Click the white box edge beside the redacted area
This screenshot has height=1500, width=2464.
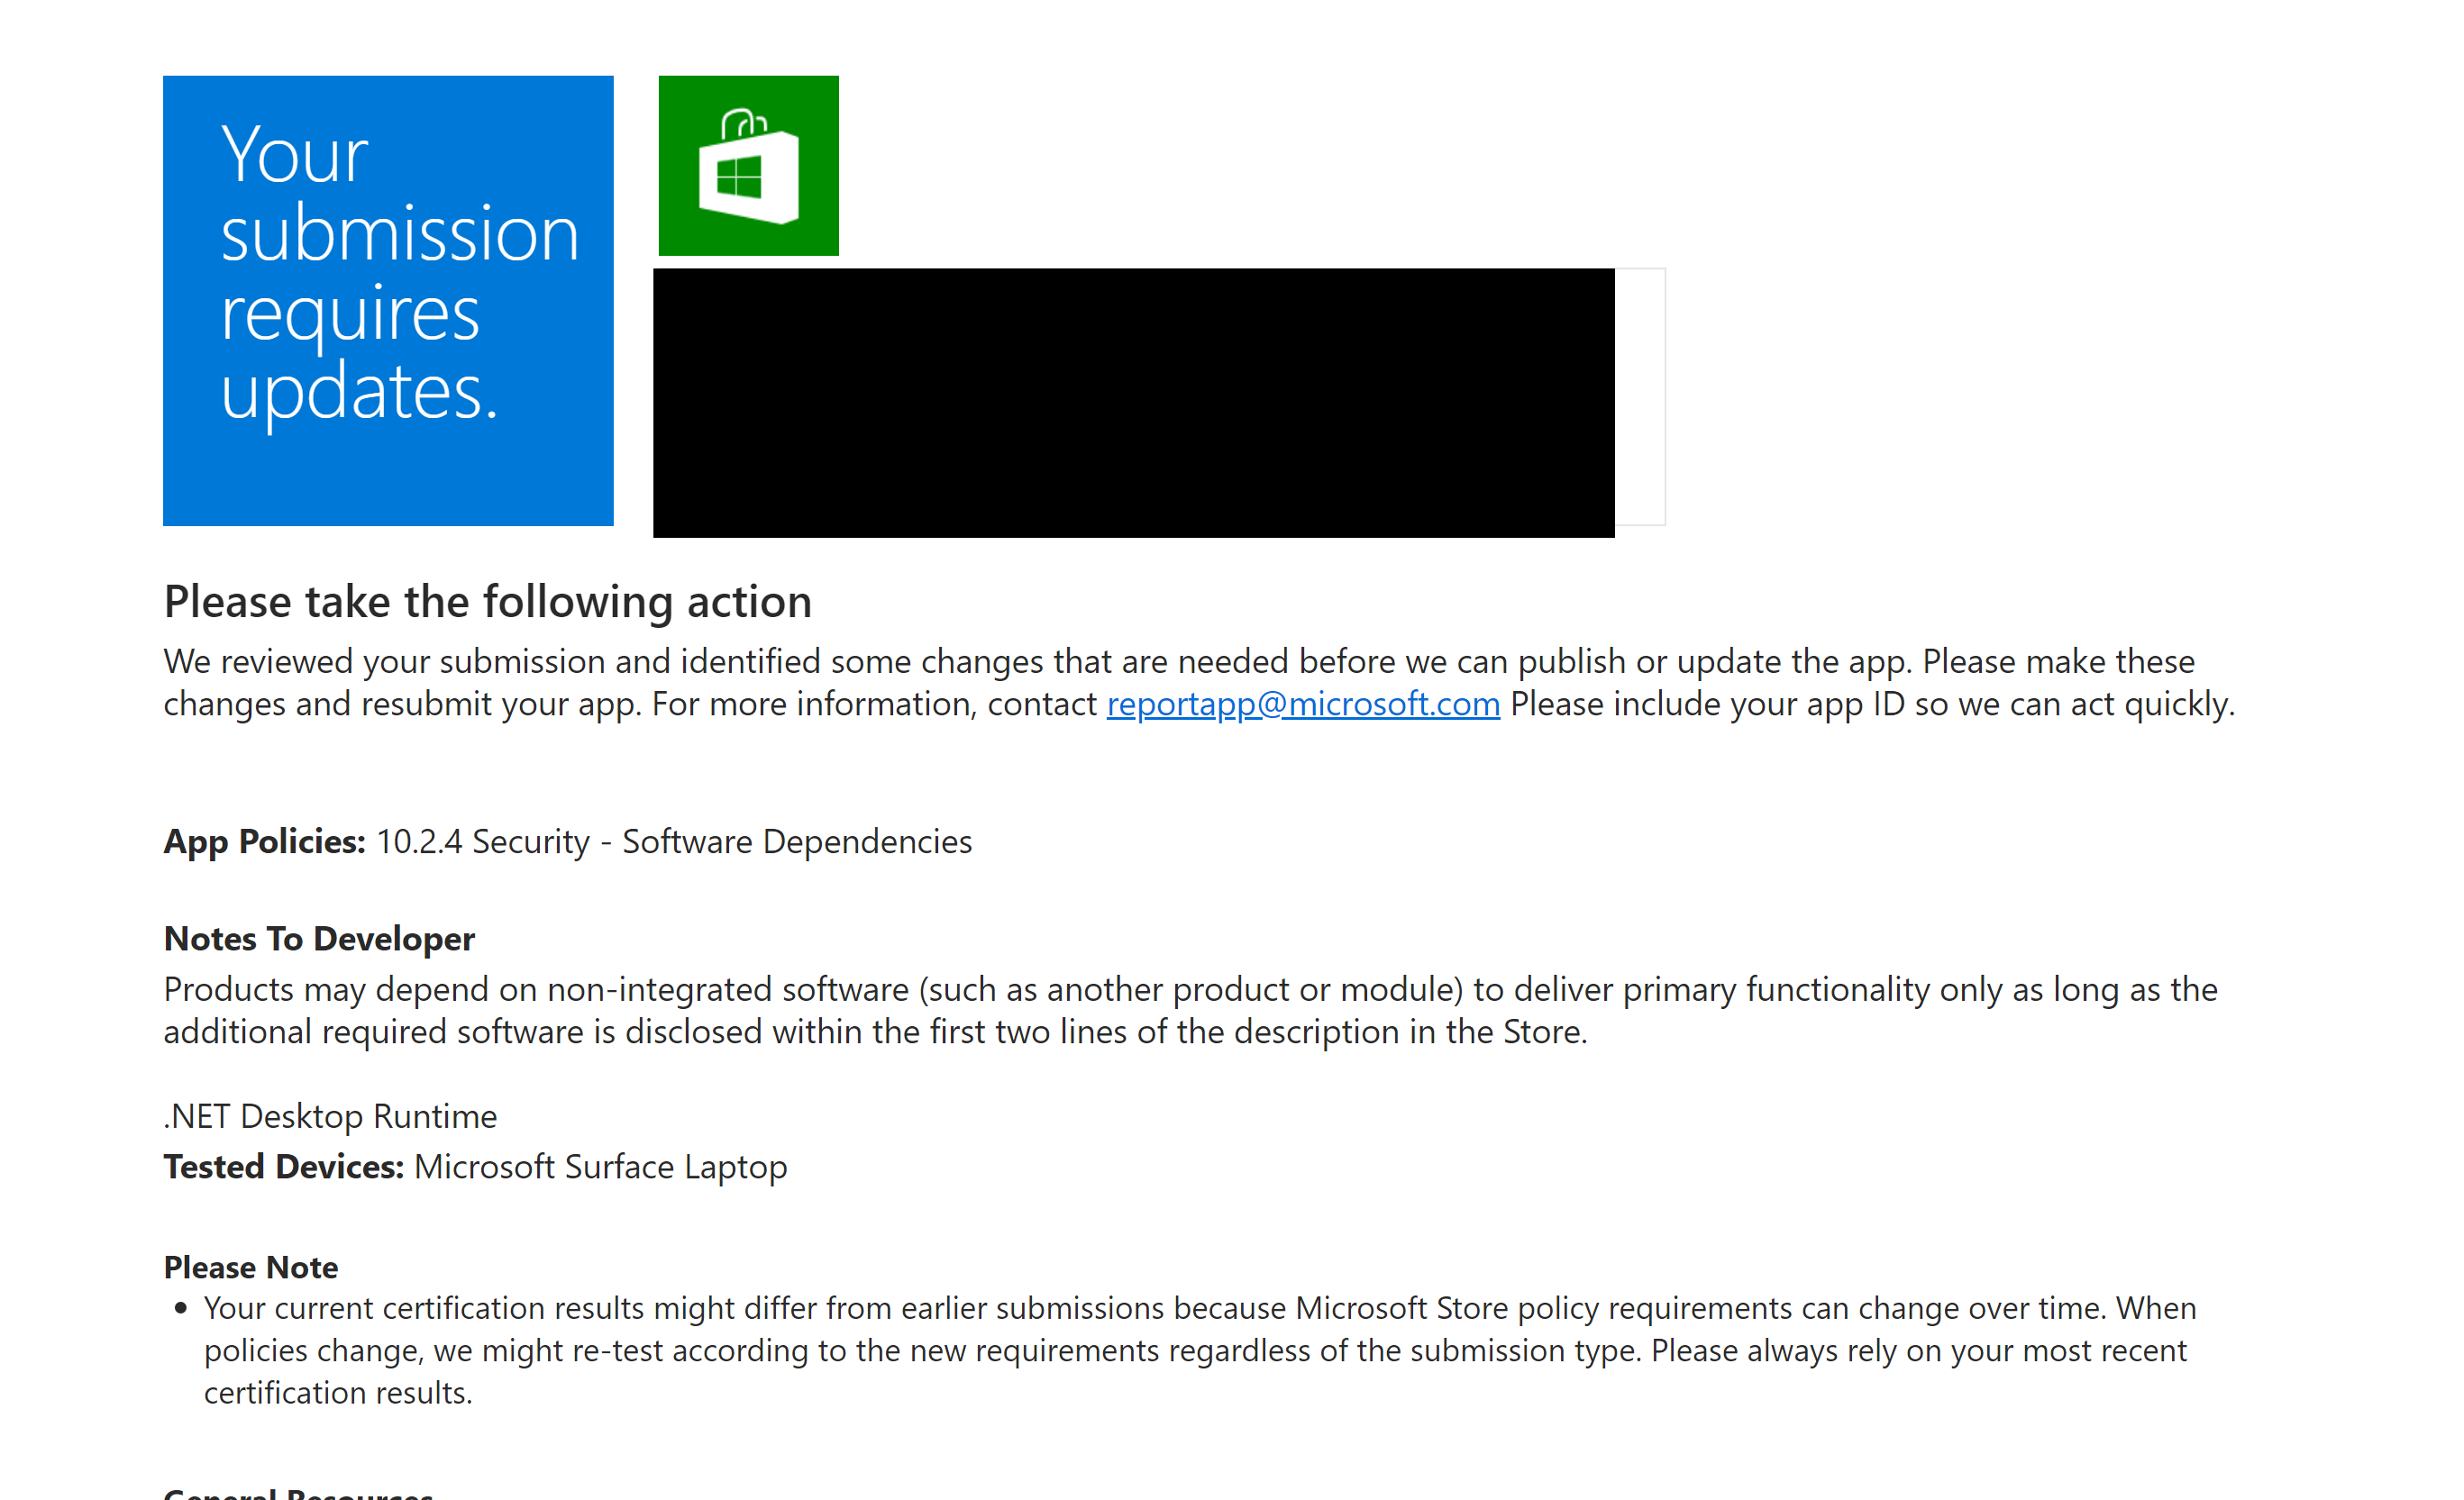click(1641, 395)
